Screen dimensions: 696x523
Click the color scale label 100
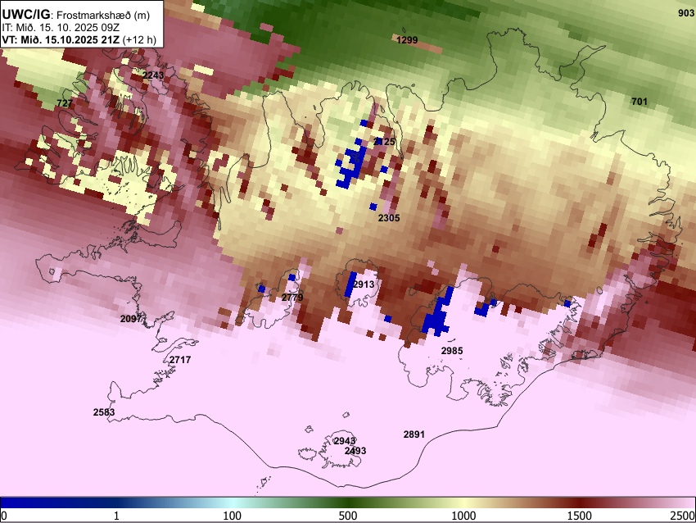(x=233, y=516)
